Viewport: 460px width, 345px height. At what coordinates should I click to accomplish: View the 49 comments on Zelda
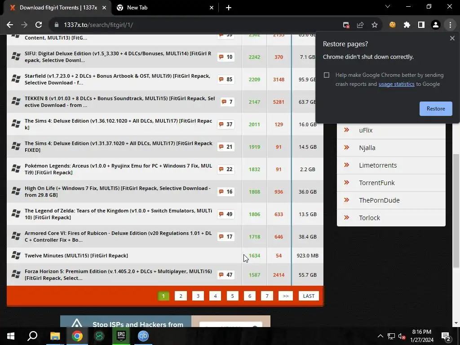click(x=226, y=214)
